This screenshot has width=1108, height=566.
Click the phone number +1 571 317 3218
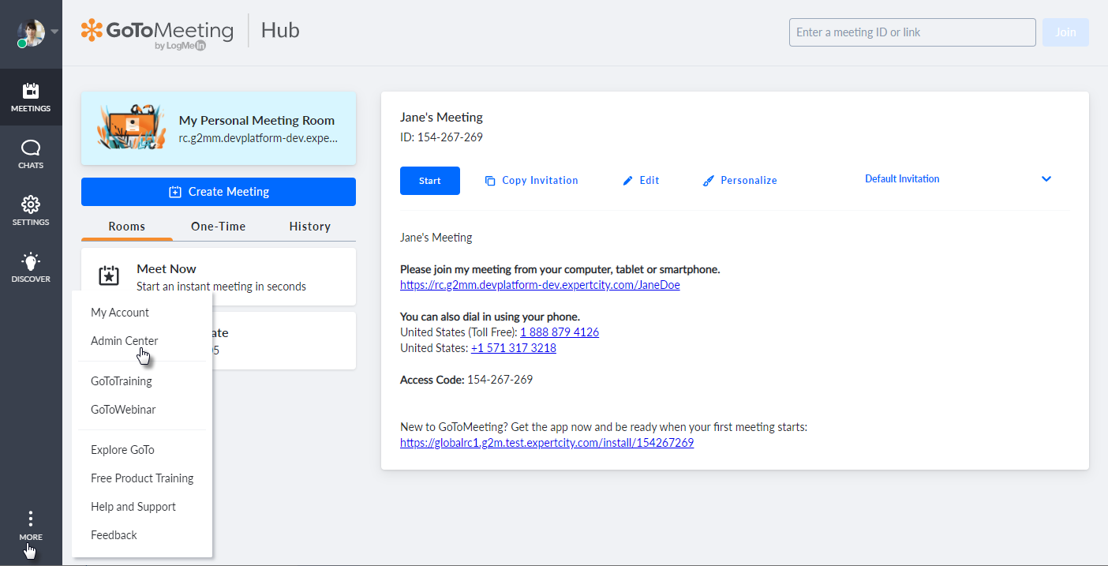(514, 348)
